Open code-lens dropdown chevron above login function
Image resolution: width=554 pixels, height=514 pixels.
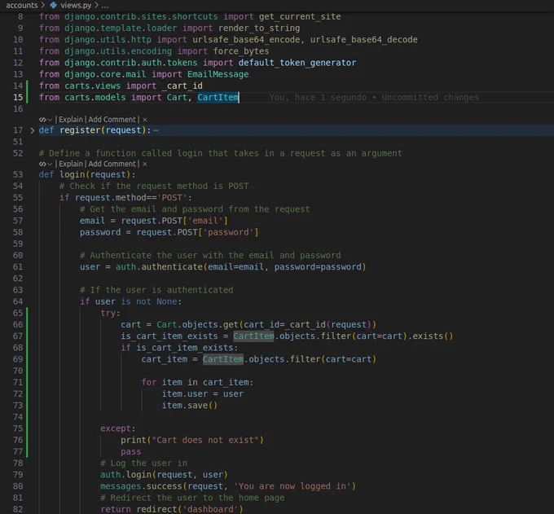pyautogui.click(x=50, y=165)
